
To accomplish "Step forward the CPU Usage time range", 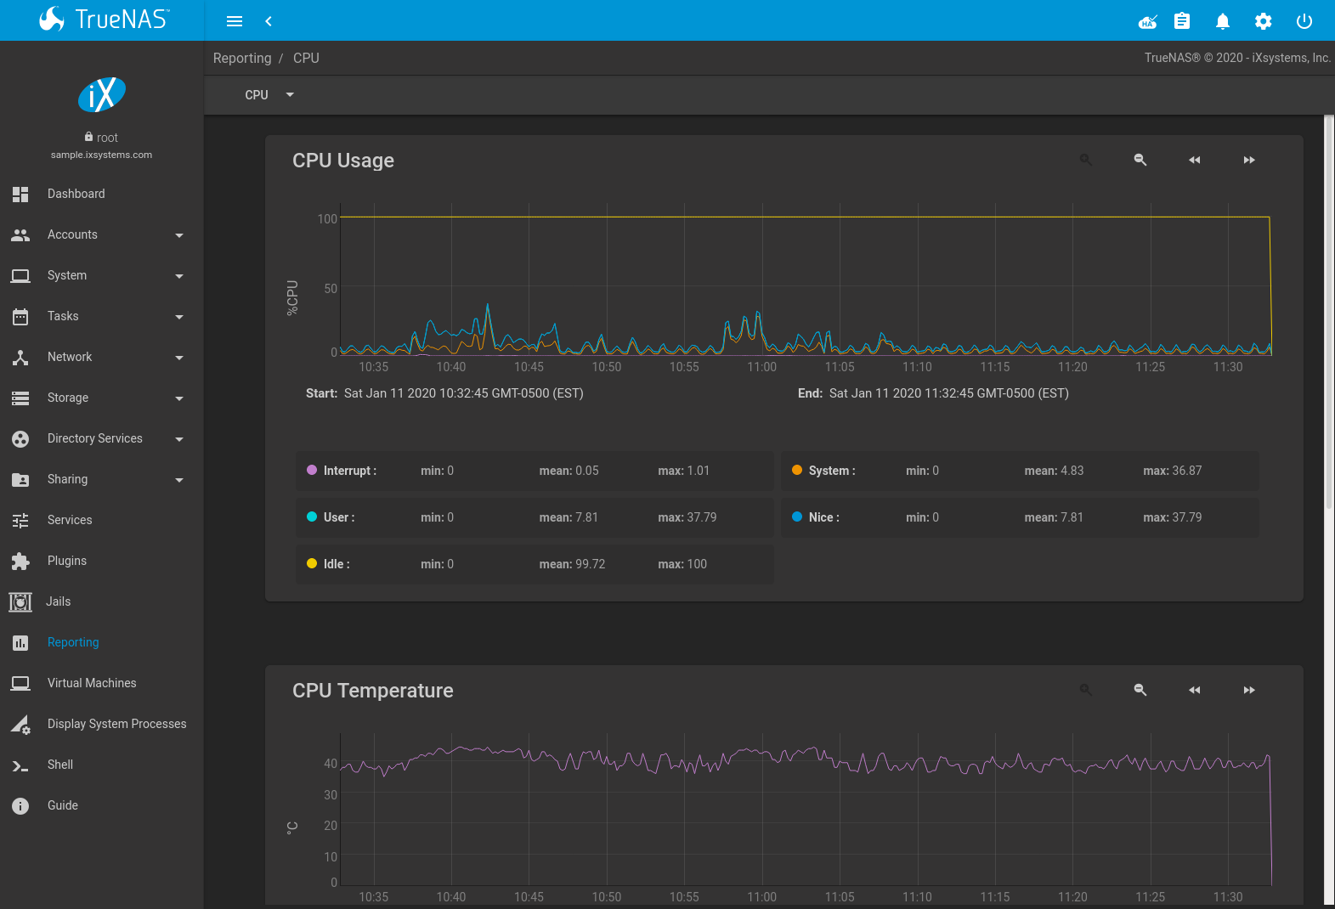I will pos(1249,160).
